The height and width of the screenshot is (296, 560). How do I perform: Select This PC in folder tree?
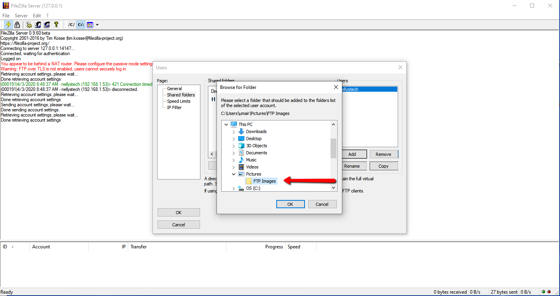point(246,124)
